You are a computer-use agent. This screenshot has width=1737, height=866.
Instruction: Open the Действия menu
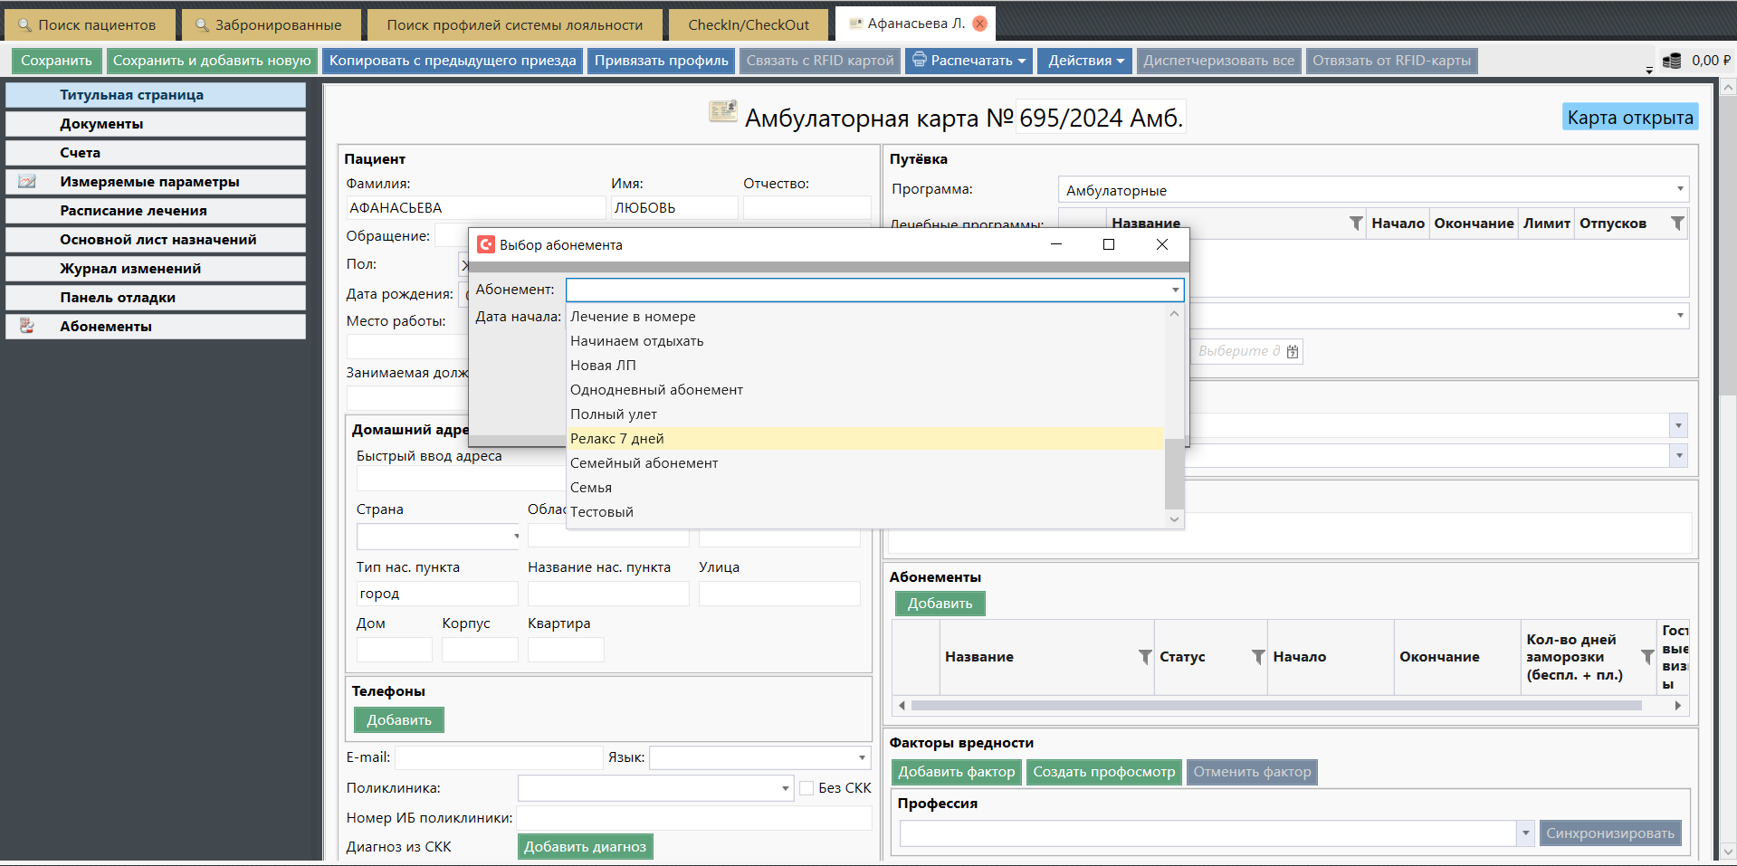pyautogui.click(x=1084, y=61)
